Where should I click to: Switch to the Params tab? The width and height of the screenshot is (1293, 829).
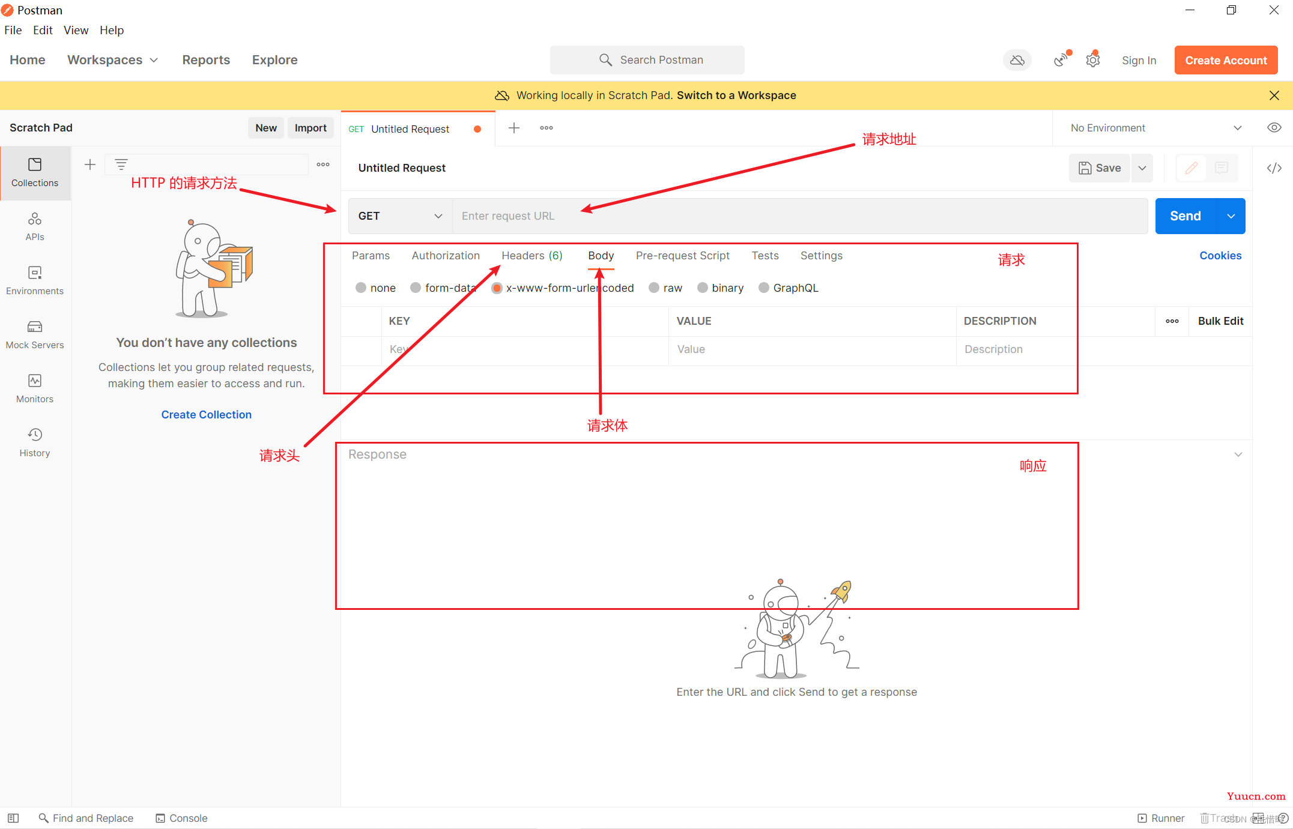pyautogui.click(x=371, y=256)
